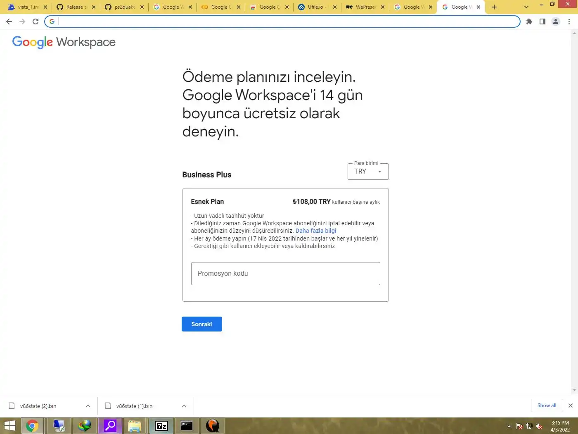
Task: Open the Para birimi currency dropdown
Action: point(368,171)
